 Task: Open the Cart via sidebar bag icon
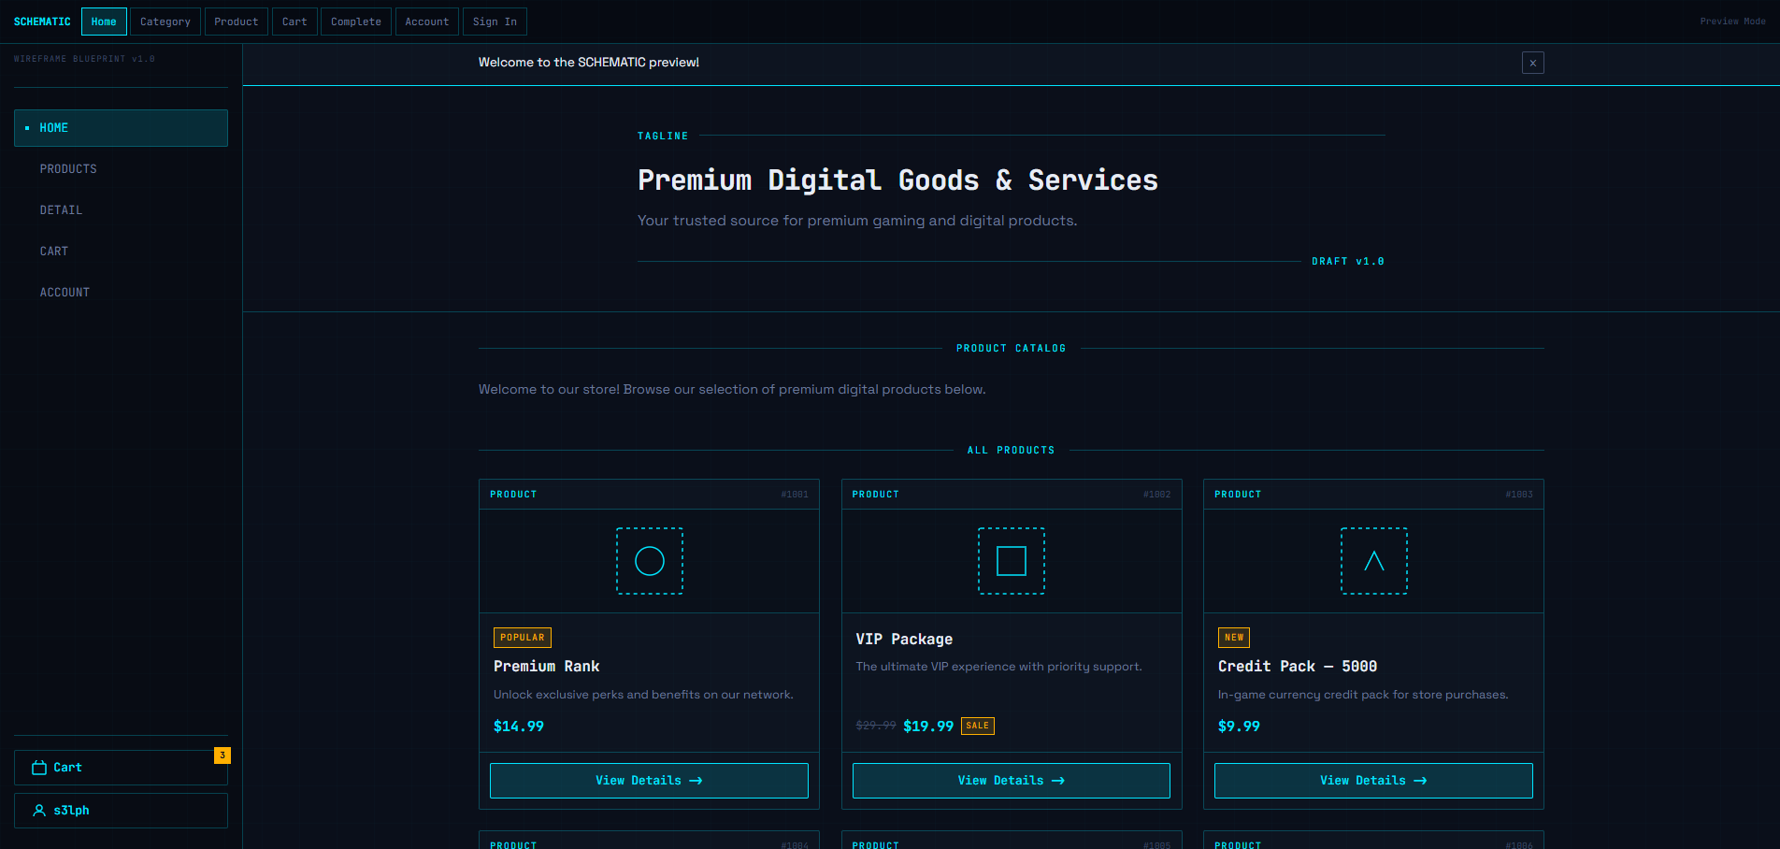coord(39,768)
